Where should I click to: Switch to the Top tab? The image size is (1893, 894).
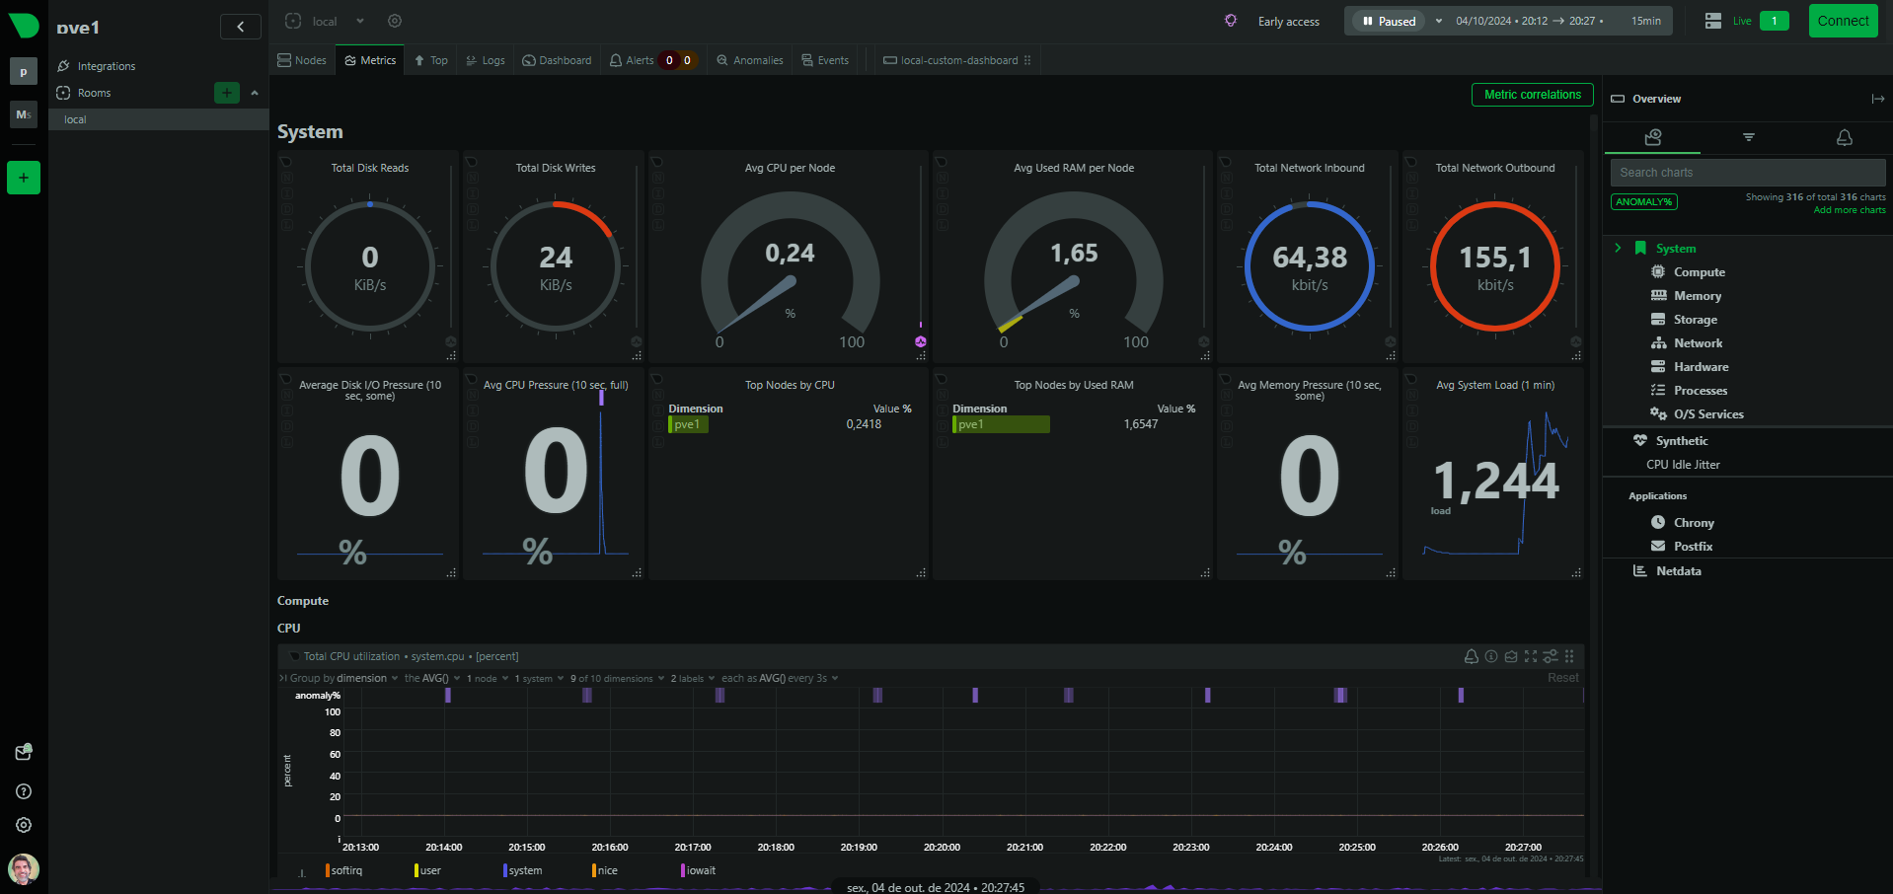coord(431,60)
